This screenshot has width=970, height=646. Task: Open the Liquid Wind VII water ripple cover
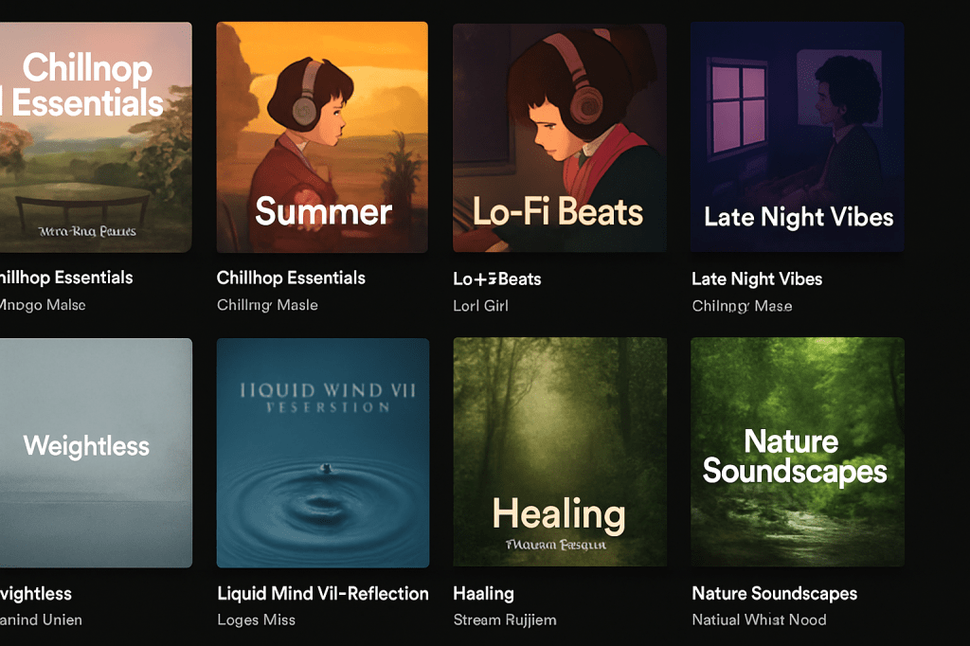tap(322, 452)
